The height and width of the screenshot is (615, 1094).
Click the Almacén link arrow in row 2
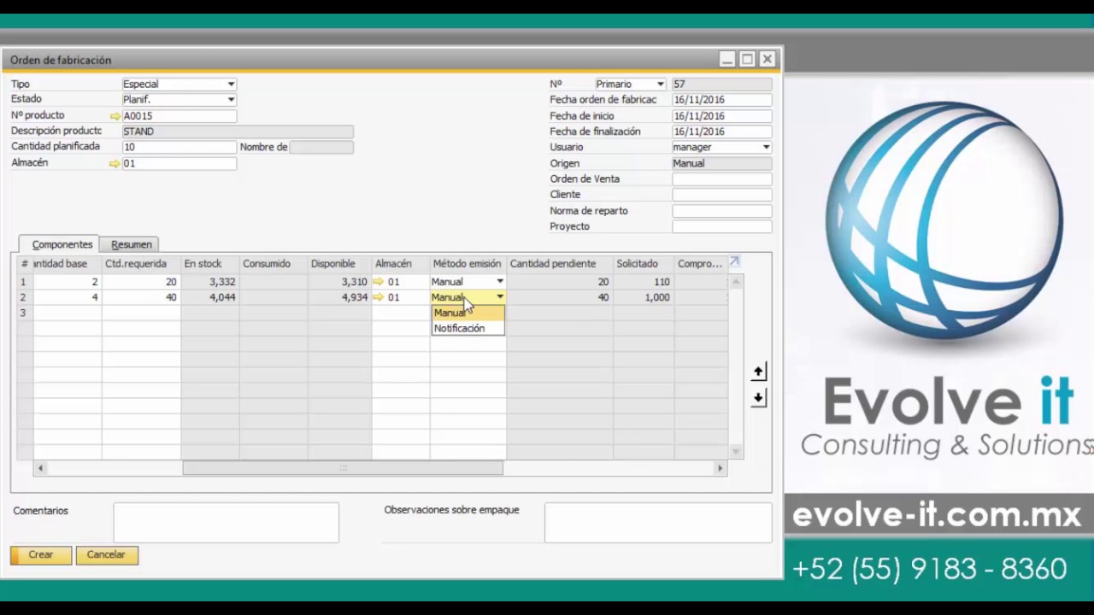click(x=379, y=297)
